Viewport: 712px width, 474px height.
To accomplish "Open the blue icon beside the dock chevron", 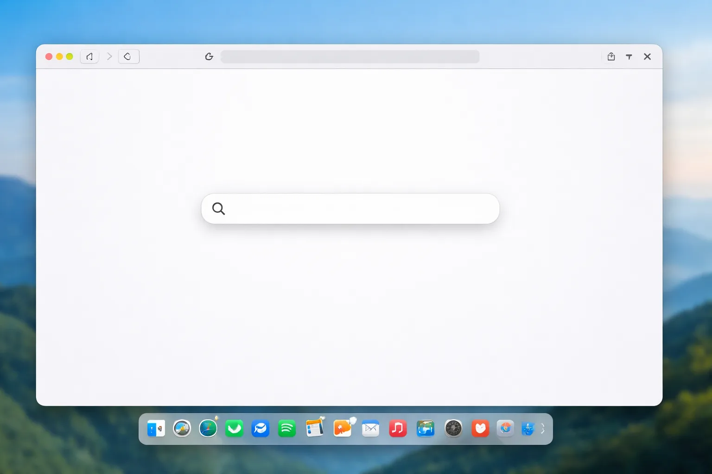I will (528, 429).
